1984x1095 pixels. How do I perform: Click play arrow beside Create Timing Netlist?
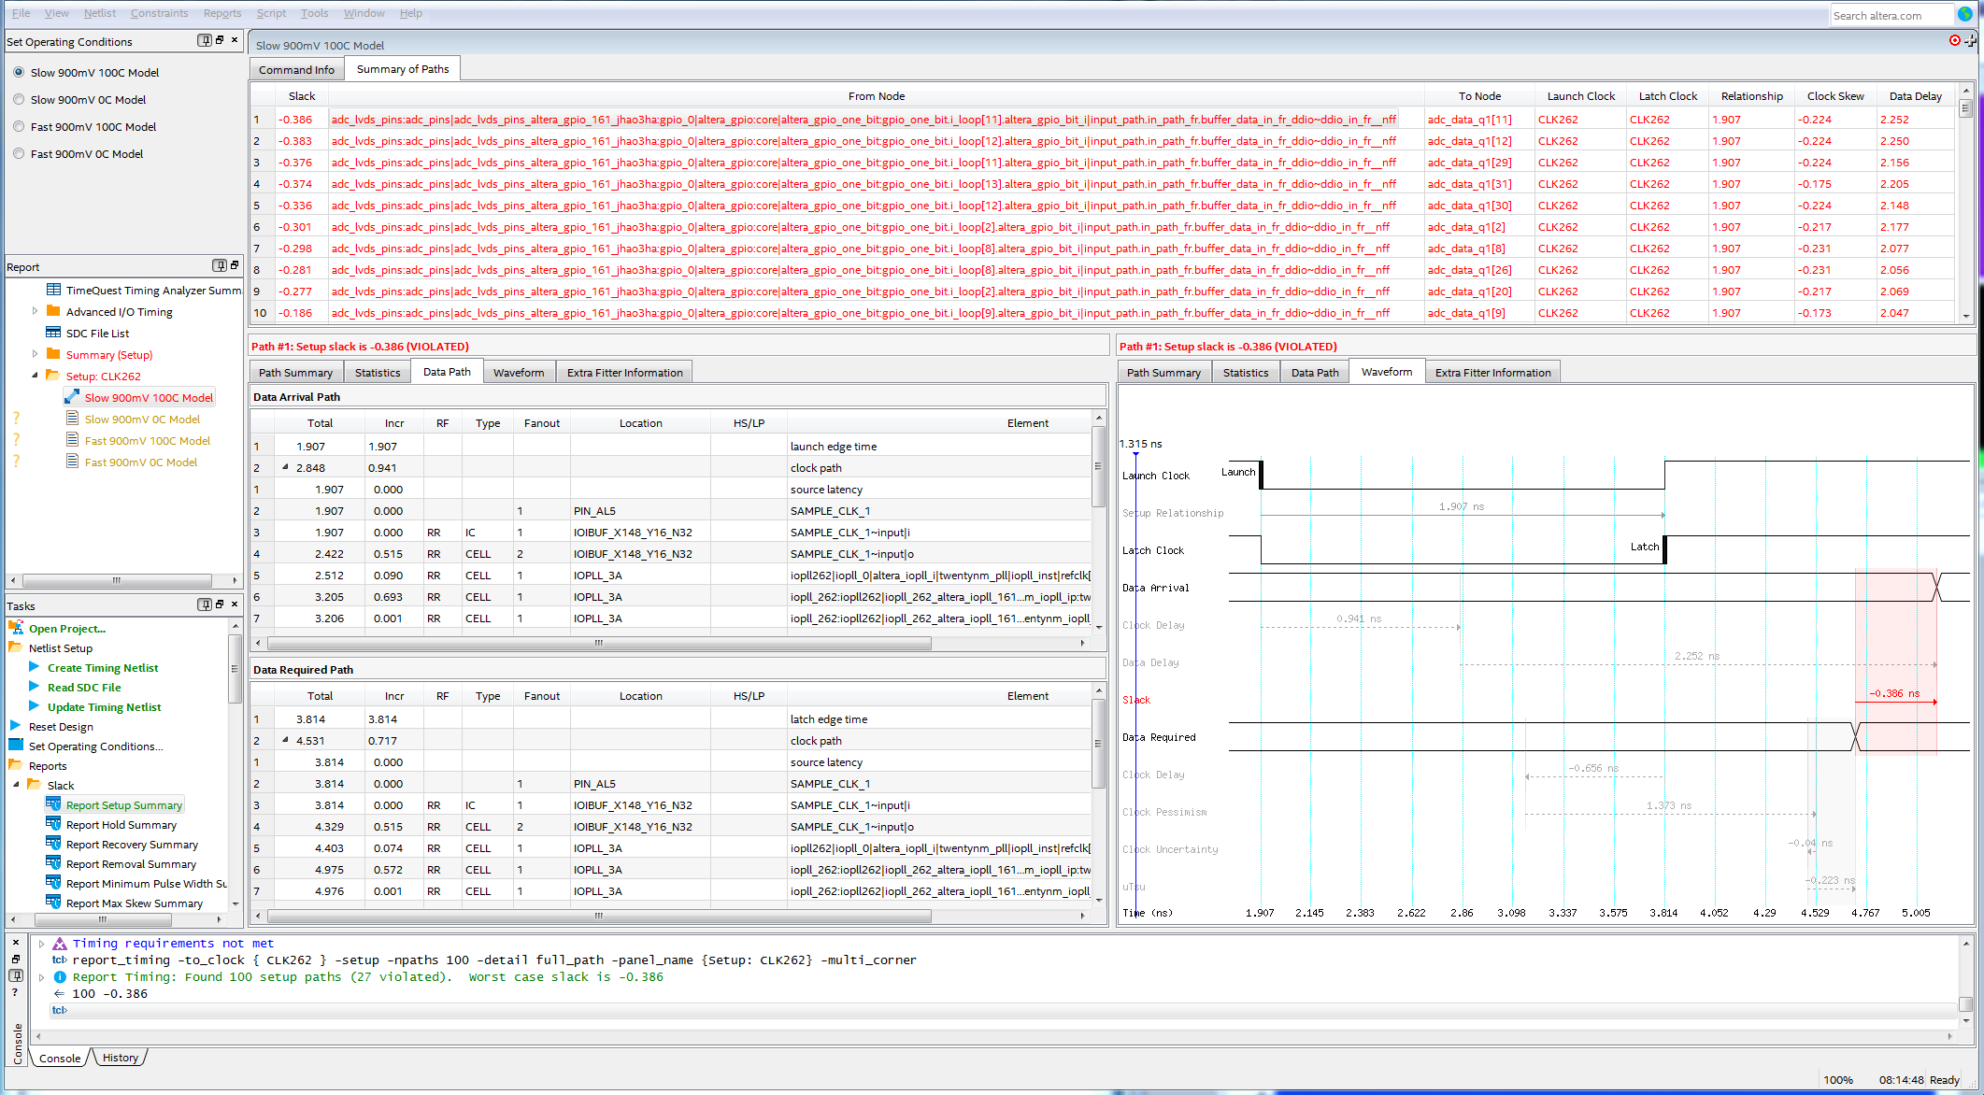pos(35,667)
